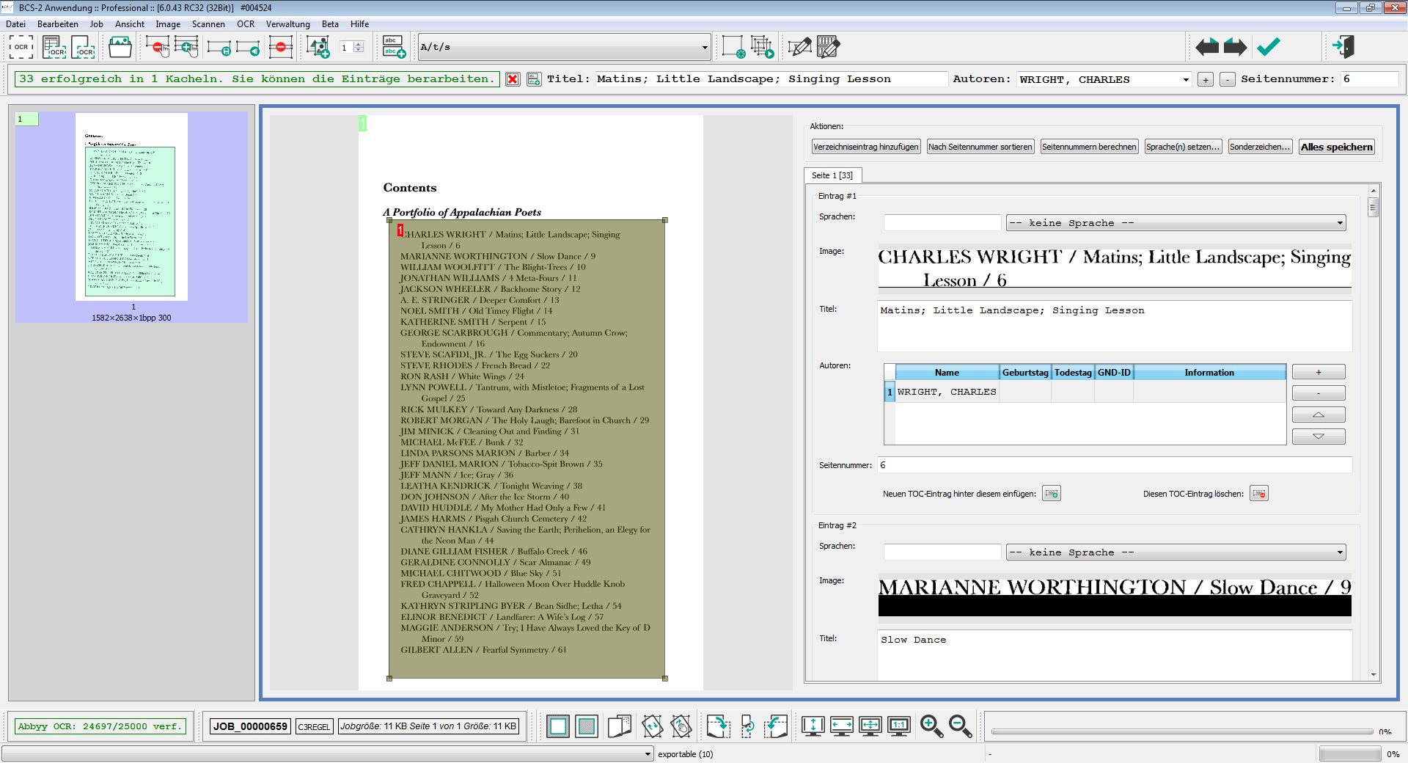1408x763 pixels.
Task: Click the Seitennummer field in Eintrag #1
Action: 1114,465
